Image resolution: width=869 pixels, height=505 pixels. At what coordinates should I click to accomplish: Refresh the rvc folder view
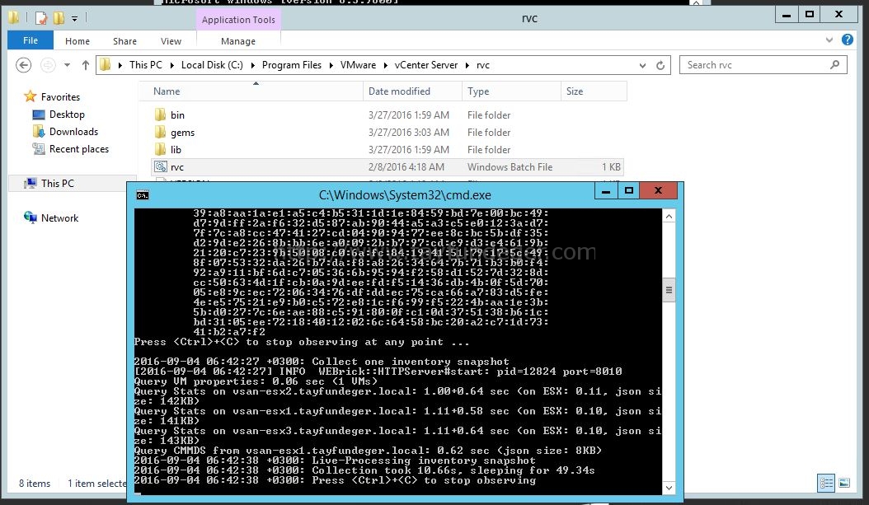click(660, 65)
